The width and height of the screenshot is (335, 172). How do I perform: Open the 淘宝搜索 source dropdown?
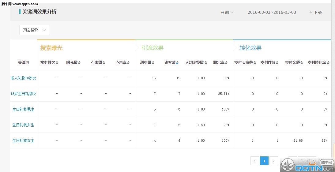35,30
